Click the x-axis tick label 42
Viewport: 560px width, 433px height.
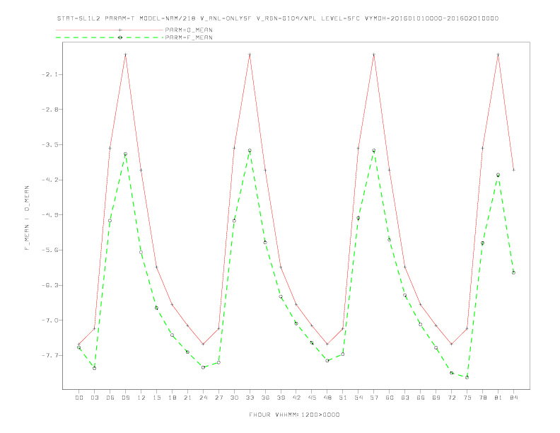tap(296, 398)
